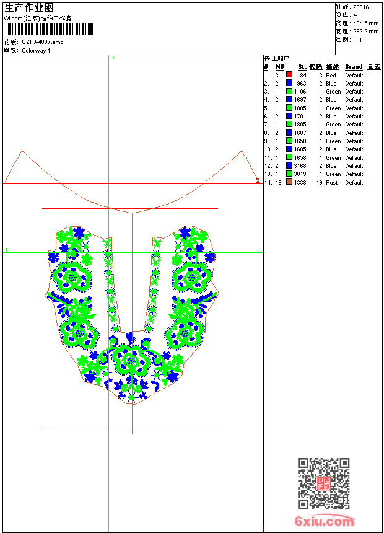
Task: Click the green swatch next to 3019
Action: 289,174
